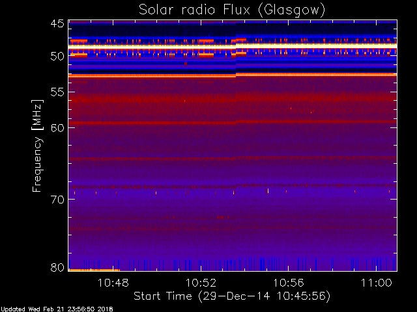Click the orange strip at 80 MHz bottom-left
Viewport: 417px width, 312px height.
click(x=94, y=270)
